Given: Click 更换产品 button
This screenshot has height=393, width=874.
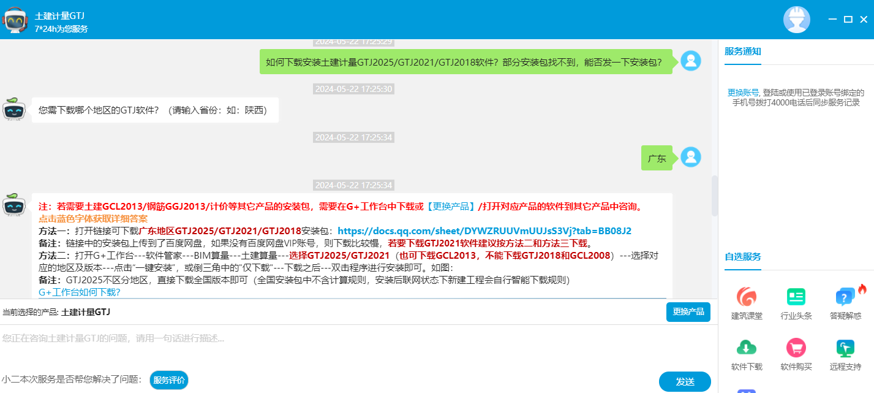Looking at the screenshot, I should click(688, 312).
